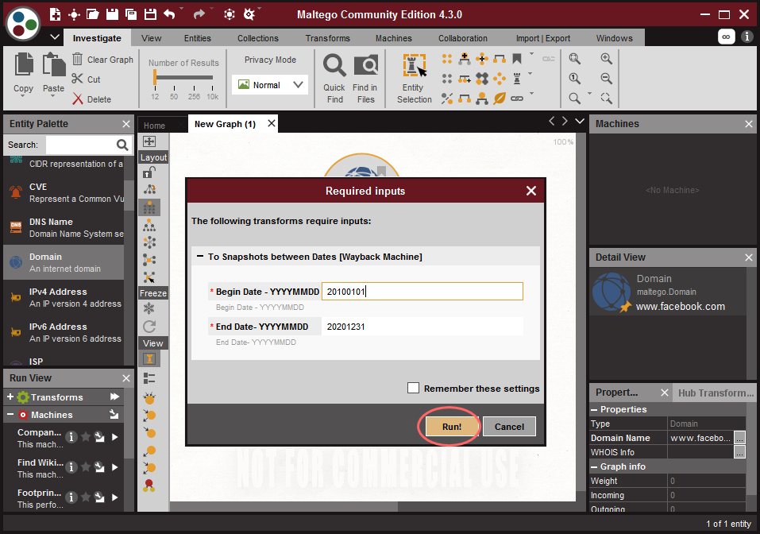Screen dimensions: 760x534
Task: Toggle favorite star for Compan... machine
Action: point(86,437)
